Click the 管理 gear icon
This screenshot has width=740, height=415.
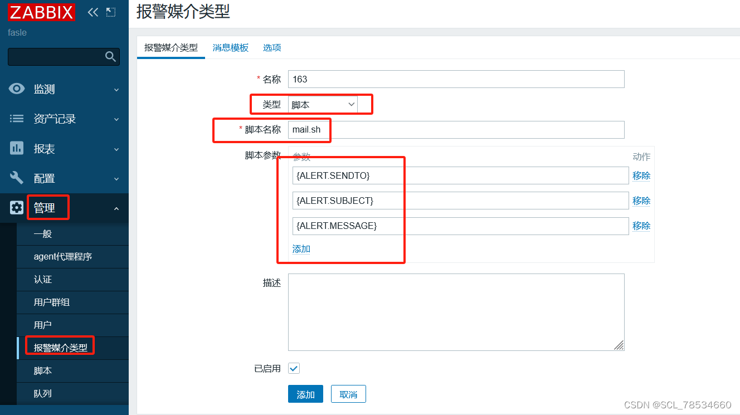[17, 208]
